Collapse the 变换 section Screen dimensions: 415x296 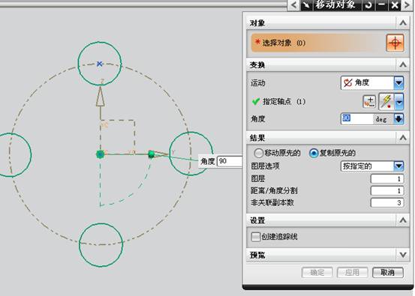[403, 64]
